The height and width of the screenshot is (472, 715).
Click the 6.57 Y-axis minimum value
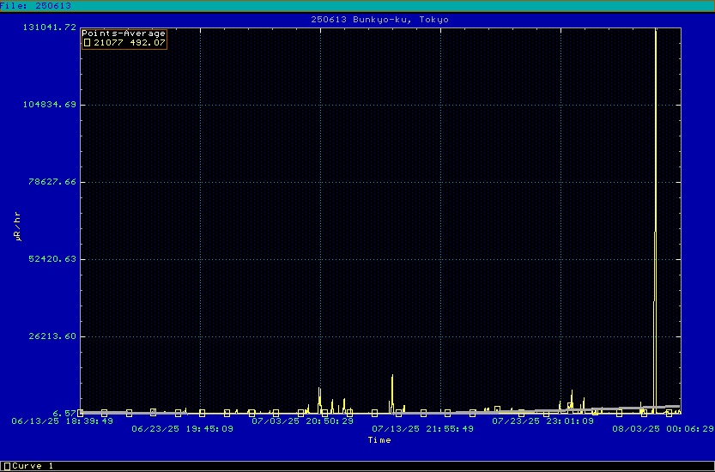pos(67,413)
